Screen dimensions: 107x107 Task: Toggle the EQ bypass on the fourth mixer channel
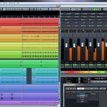coord(90,20)
